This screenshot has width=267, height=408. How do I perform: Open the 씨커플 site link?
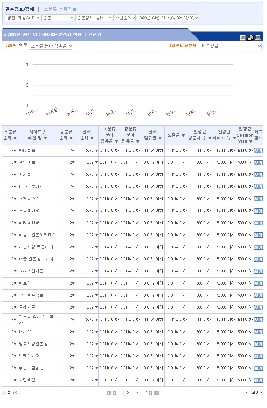(25, 175)
